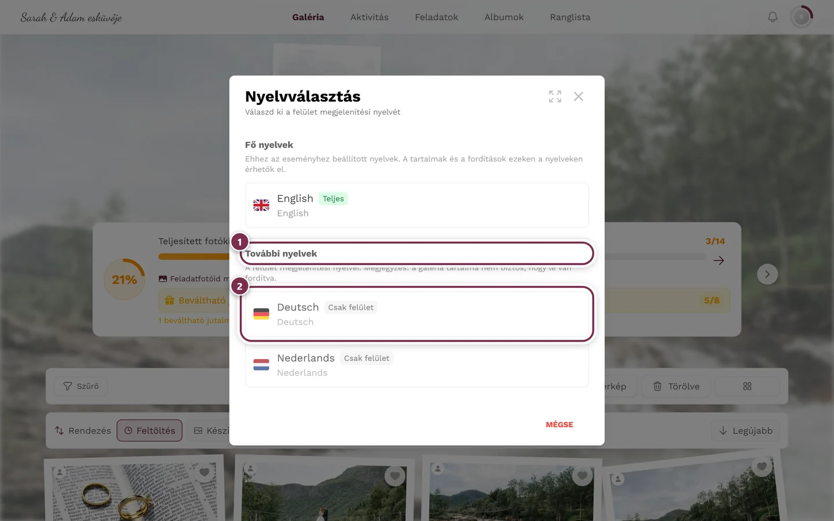Open the Legújabb sort order dropdown
This screenshot has height=521, width=834.
pos(745,431)
